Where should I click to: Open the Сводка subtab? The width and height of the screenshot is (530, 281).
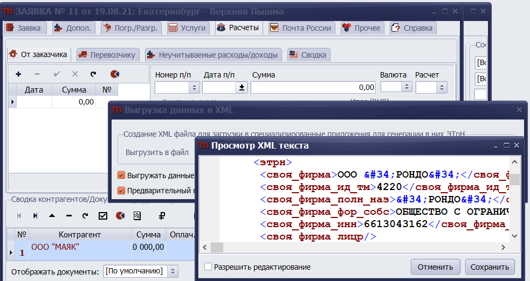pyautogui.click(x=308, y=55)
